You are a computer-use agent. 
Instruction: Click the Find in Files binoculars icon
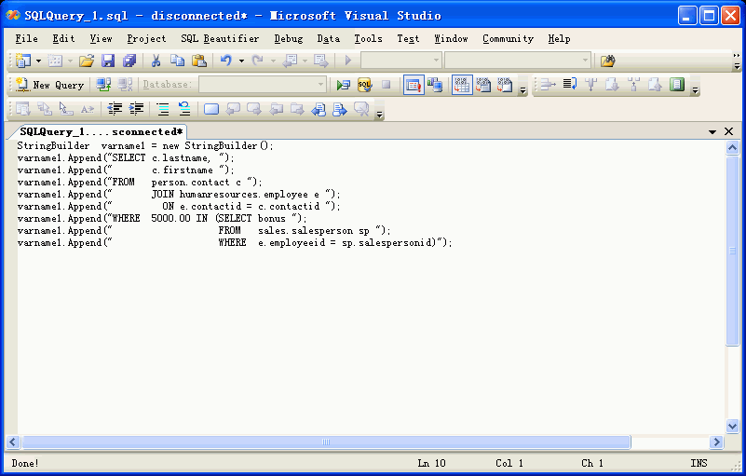607,61
